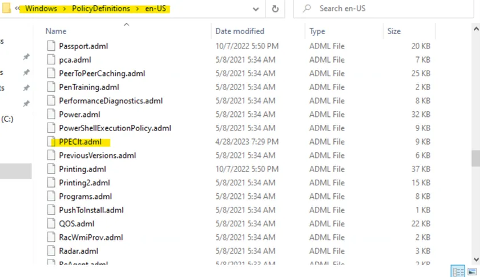Click the scrollbar up arrow

click(x=476, y=29)
